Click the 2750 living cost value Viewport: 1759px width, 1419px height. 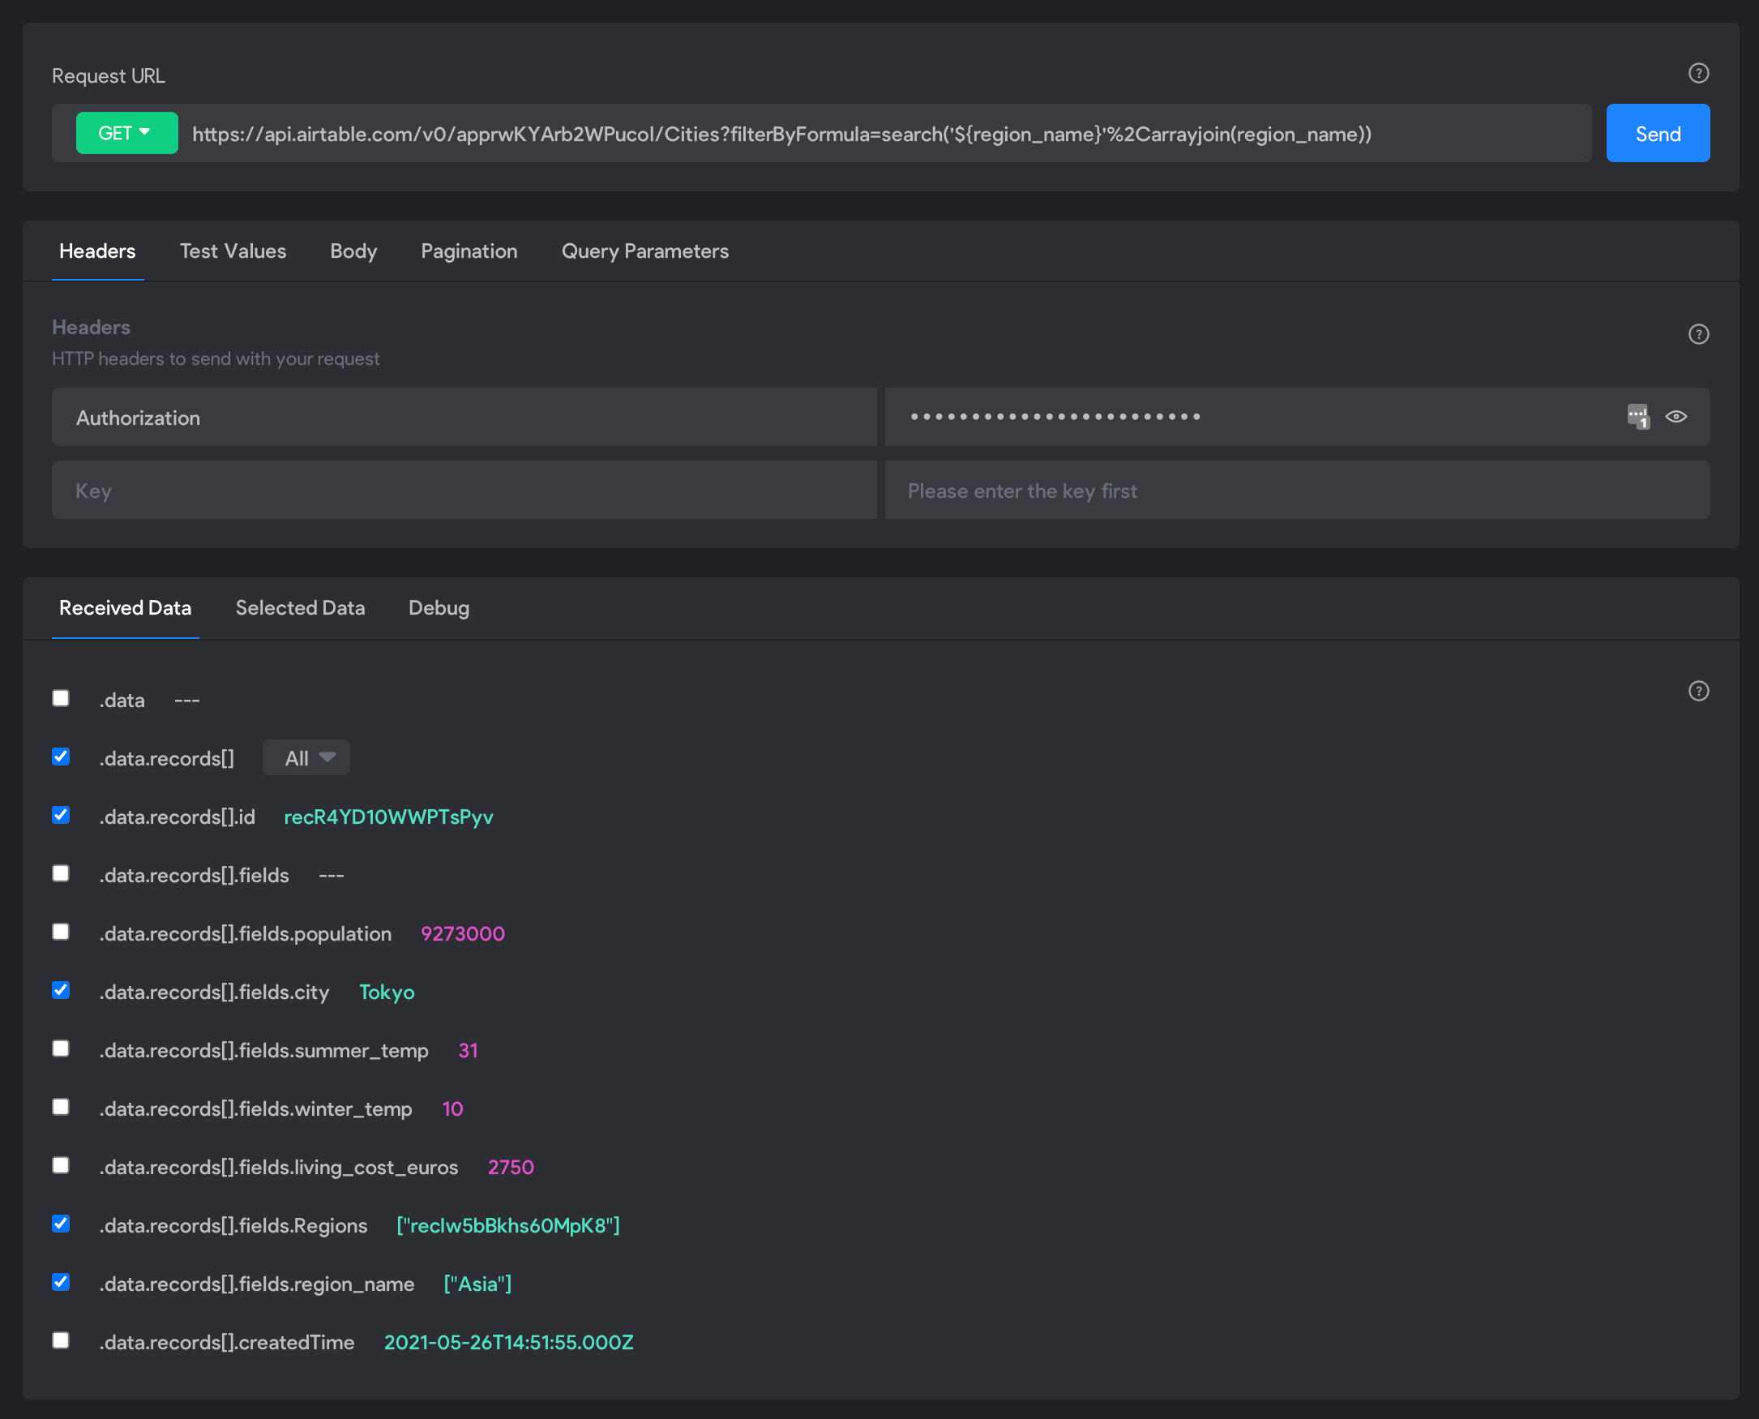click(511, 1168)
